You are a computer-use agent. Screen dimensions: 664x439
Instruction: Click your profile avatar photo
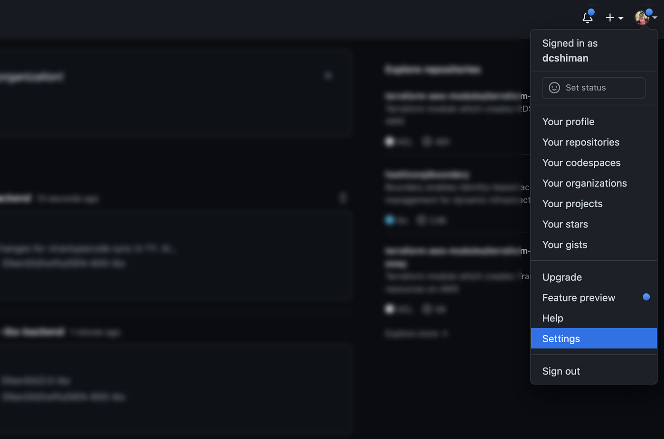pyautogui.click(x=642, y=17)
